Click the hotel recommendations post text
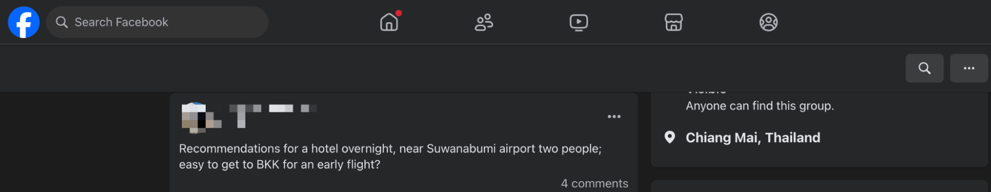 390,156
